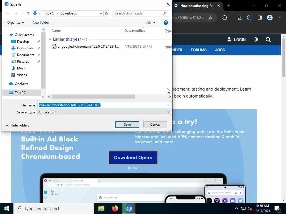This screenshot has height=214, width=286.
Task: Collapse Earlier this year group
Action: [x=50, y=39]
